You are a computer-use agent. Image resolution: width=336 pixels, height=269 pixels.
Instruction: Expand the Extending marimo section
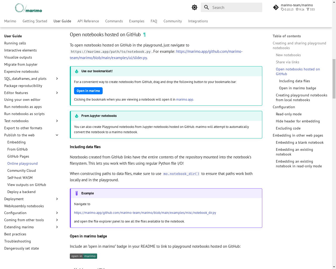(x=57, y=227)
